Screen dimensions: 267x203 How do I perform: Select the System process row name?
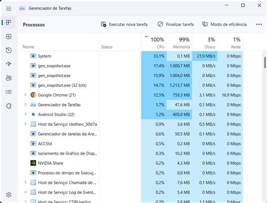coord(44,56)
